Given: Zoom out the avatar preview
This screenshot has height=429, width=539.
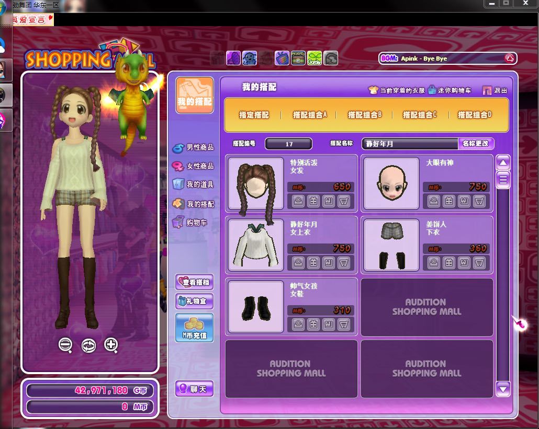Looking at the screenshot, I should [65, 345].
